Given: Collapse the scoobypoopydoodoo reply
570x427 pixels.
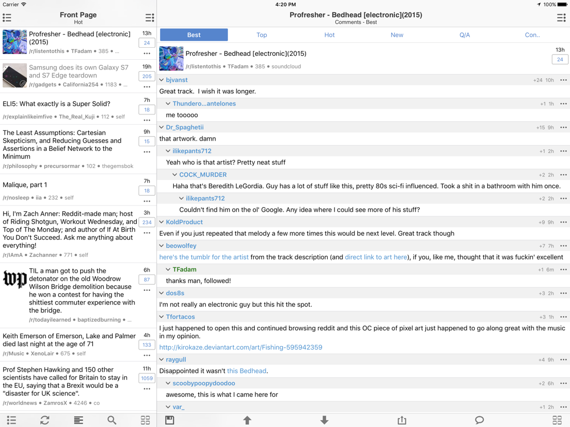Looking at the screenshot, I should pos(168,383).
